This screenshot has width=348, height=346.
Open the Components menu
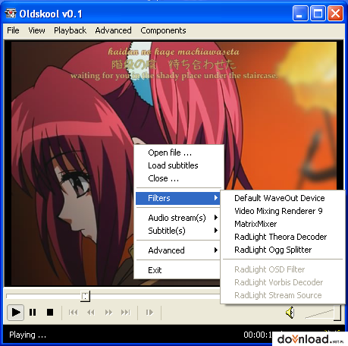(x=163, y=30)
